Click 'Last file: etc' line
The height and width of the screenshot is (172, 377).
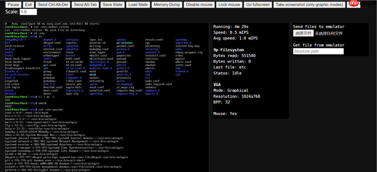click(230, 67)
